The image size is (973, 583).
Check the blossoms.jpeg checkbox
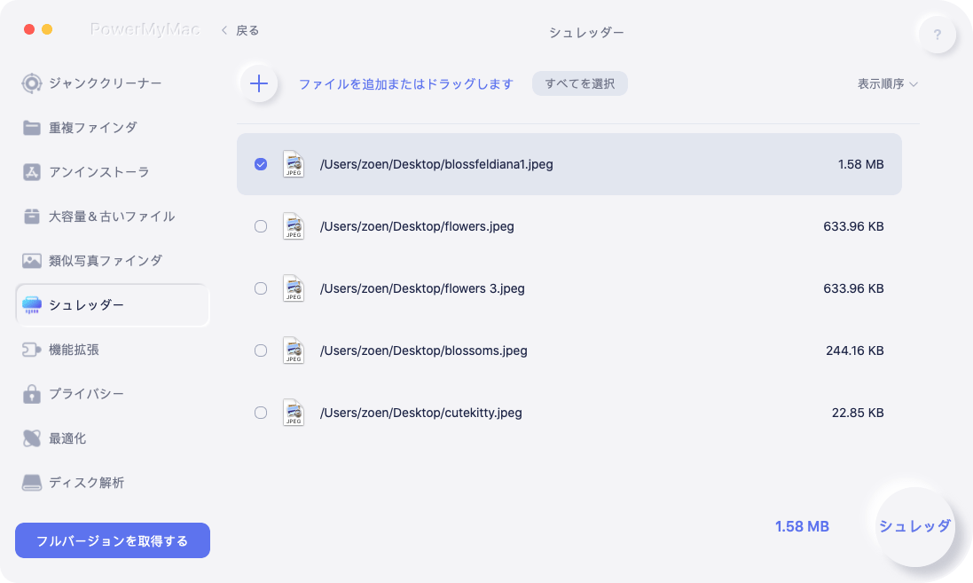[261, 351]
